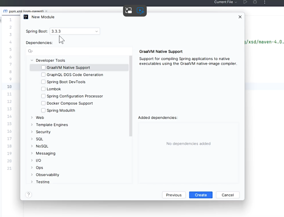Check GraalVM Native Support

(43, 67)
